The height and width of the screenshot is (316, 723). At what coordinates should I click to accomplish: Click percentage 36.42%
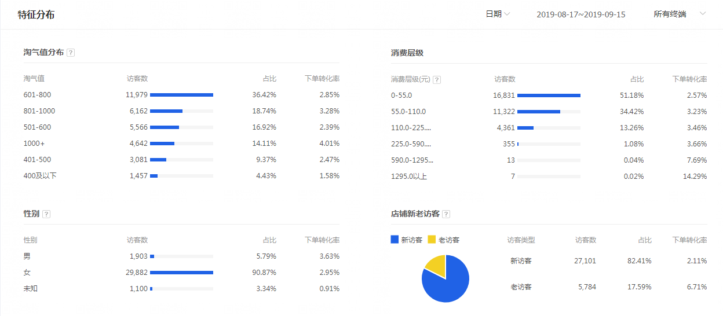tap(264, 95)
